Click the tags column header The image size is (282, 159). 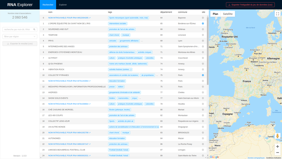tap(110, 12)
